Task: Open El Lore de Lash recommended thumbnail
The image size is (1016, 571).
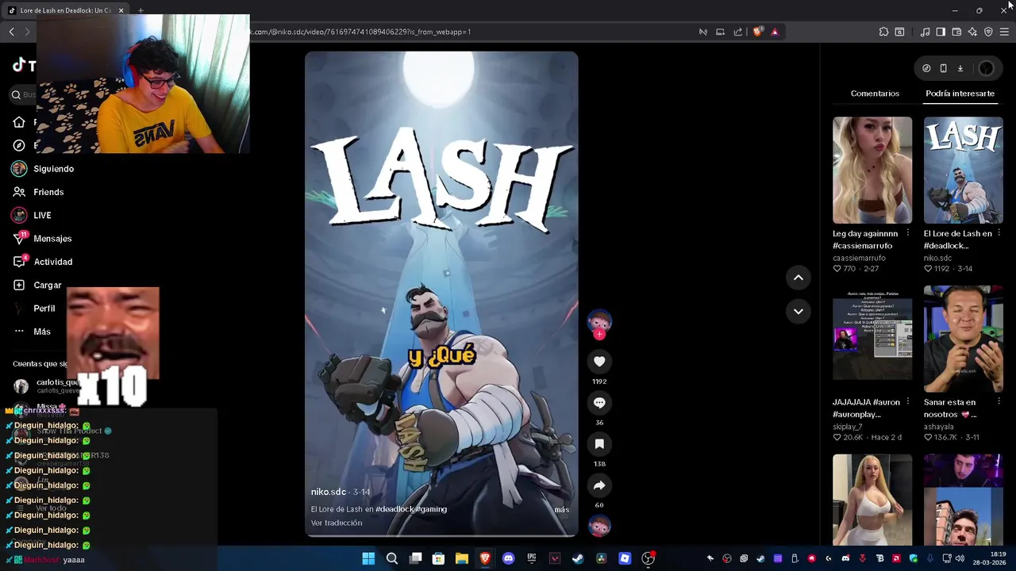Action: (x=963, y=170)
